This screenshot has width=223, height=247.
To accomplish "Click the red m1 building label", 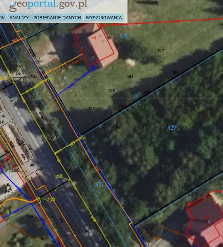I will [x=94, y=38].
